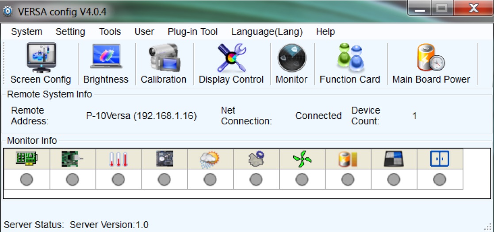Click the module panel status icon
The width and height of the screenshot is (494, 232).
tap(394, 159)
